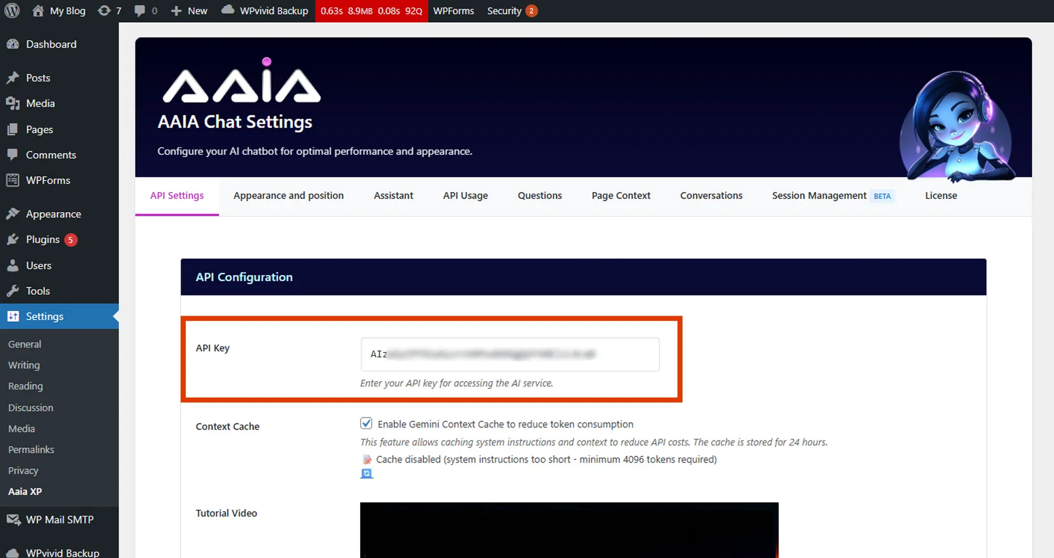Open the Assistant tab
This screenshot has height=558, width=1054.
[393, 196]
